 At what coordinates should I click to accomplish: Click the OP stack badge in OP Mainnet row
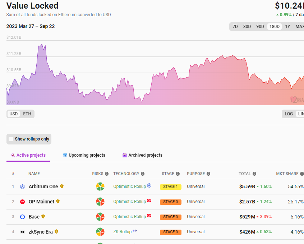[x=149, y=201]
